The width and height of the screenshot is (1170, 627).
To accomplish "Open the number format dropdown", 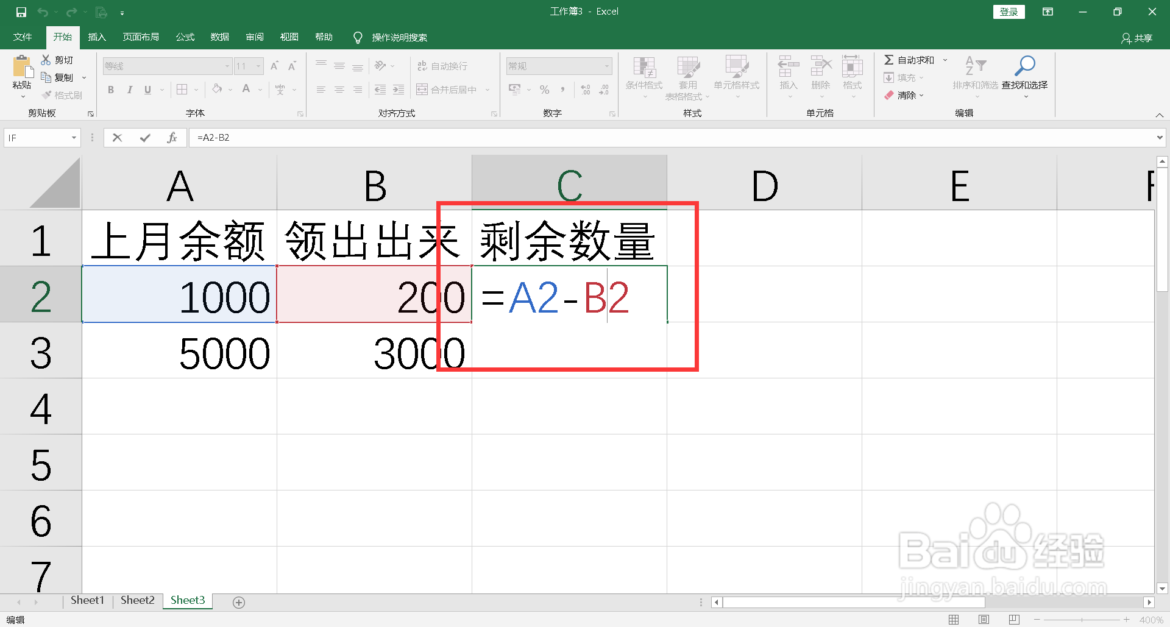I will pos(607,66).
